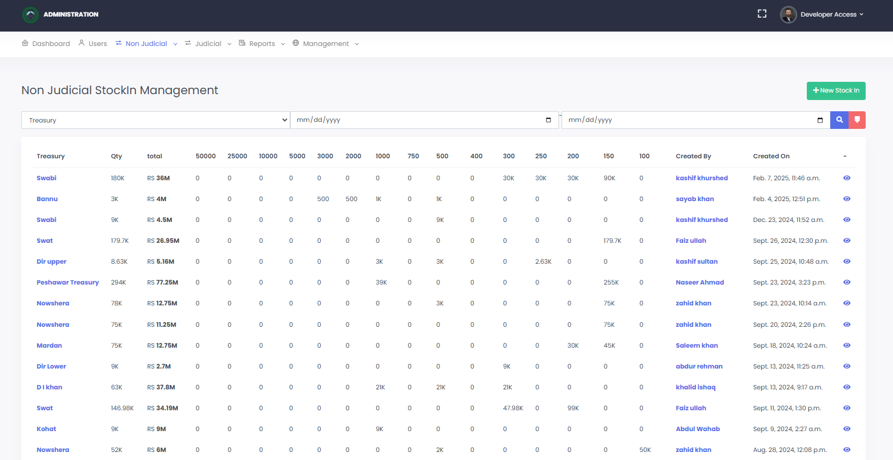Viewport: 893px width, 460px height.
Task: Toggle fullscreen mode icon
Action: click(x=762, y=14)
